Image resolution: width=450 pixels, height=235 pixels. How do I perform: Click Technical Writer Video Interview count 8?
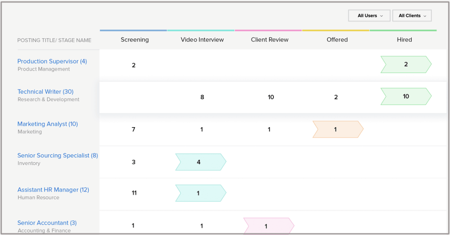[202, 97]
